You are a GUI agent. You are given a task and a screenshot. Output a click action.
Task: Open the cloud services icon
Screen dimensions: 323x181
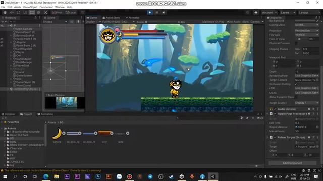point(256,12)
